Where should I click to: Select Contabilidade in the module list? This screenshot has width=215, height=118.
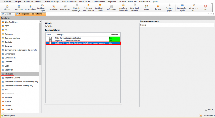click(x=10, y=58)
